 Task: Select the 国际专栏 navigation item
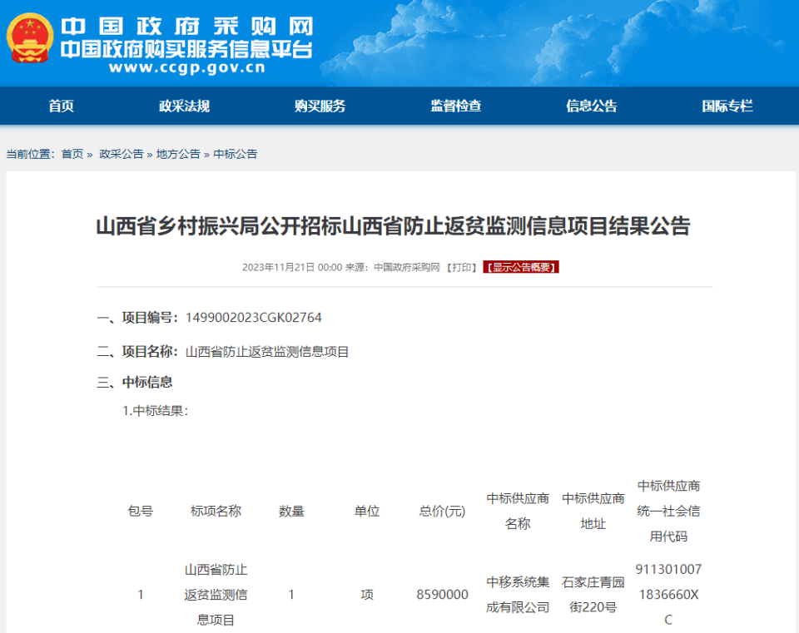pyautogui.click(x=727, y=106)
